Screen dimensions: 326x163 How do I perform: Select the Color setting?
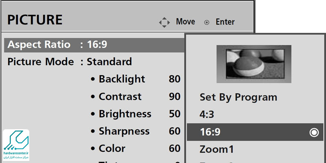pyautogui.click(x=112, y=149)
